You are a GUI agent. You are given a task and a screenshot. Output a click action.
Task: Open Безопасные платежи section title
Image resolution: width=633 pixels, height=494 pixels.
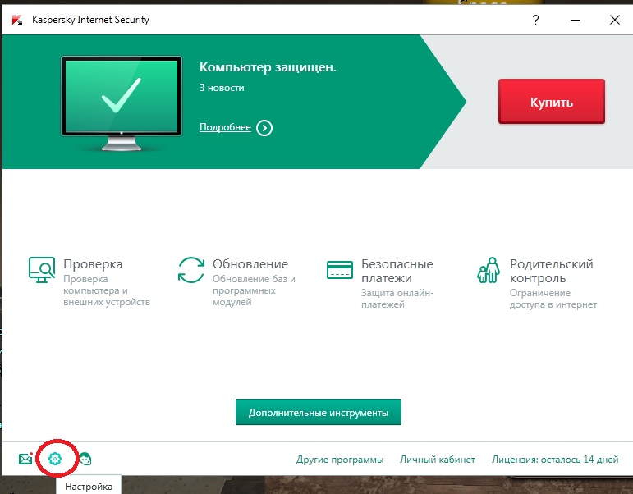tap(397, 271)
